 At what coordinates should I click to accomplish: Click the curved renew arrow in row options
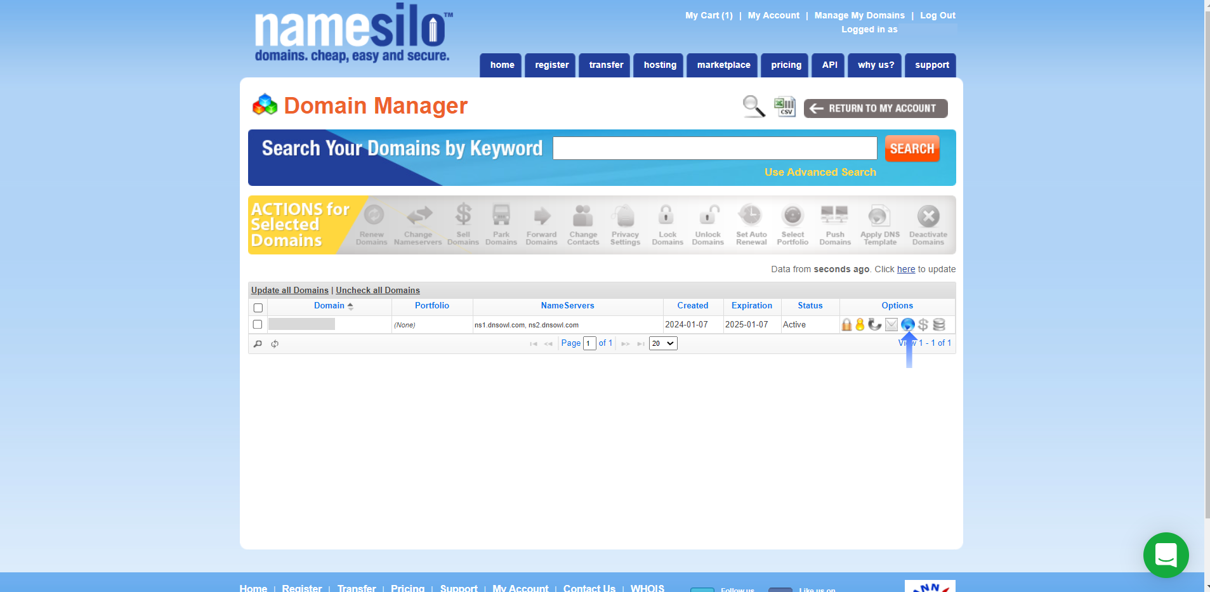click(875, 325)
